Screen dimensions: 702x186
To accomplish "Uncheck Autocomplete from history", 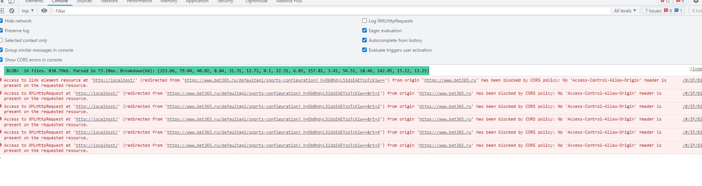I will [x=364, y=40].
